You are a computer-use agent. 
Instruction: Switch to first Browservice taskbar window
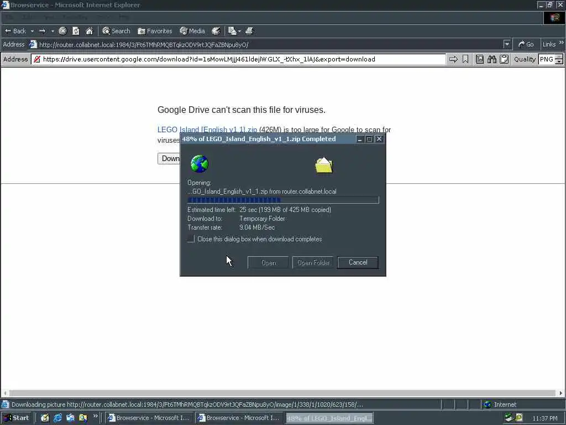(149, 418)
